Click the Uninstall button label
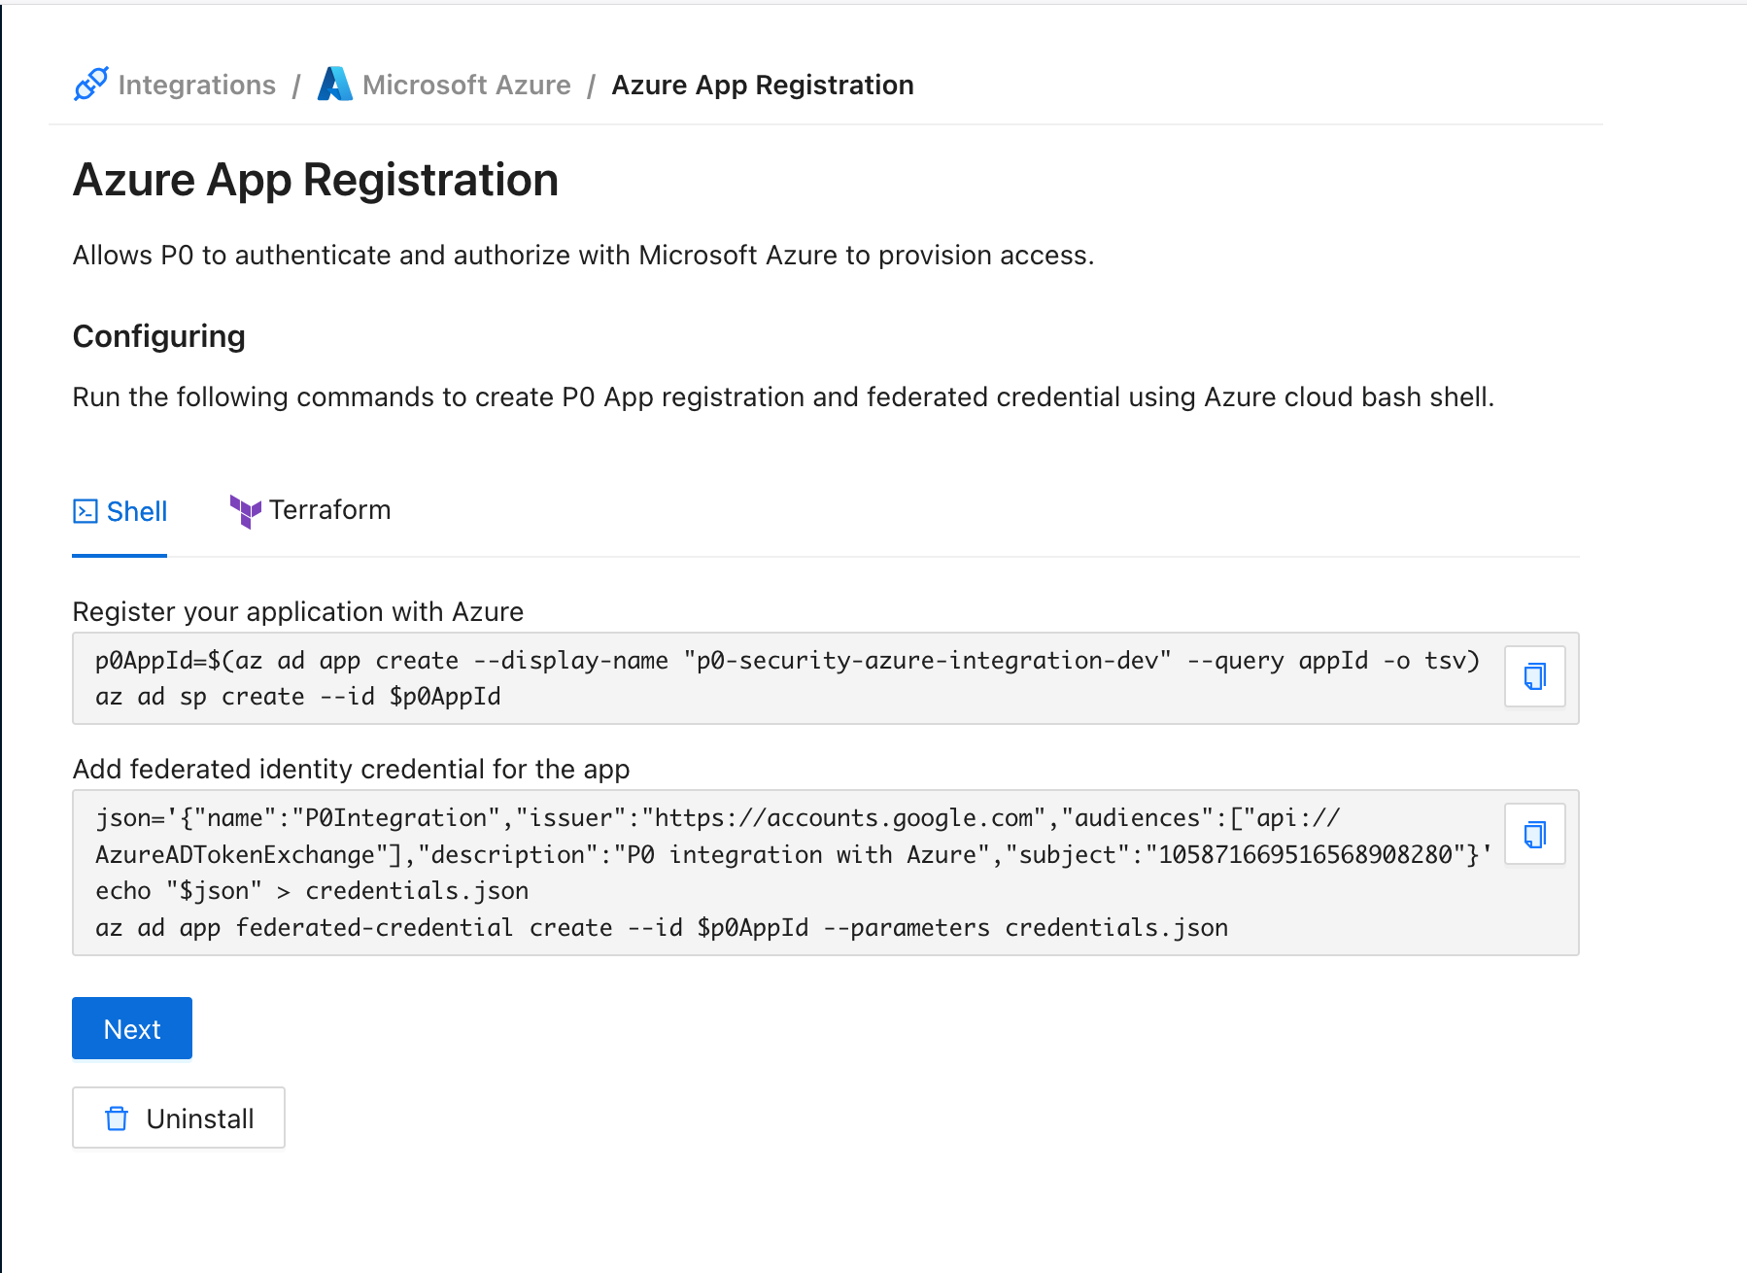 pos(200,1118)
